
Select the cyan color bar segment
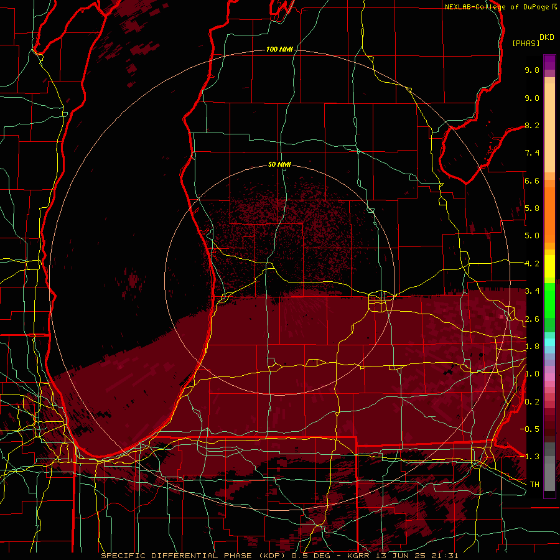[x=549, y=342]
